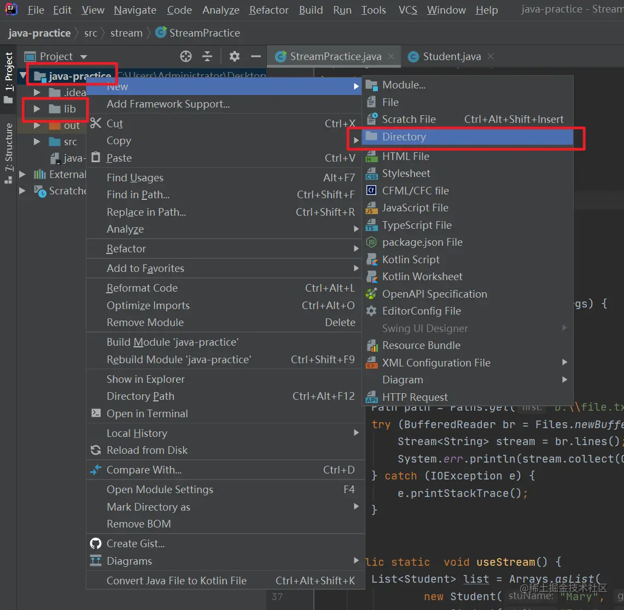Expand Scratches node arrow
The image size is (624, 610).
[x=22, y=191]
